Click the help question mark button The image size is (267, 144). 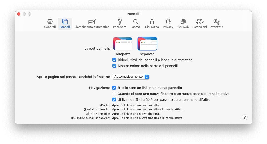coord(244,117)
